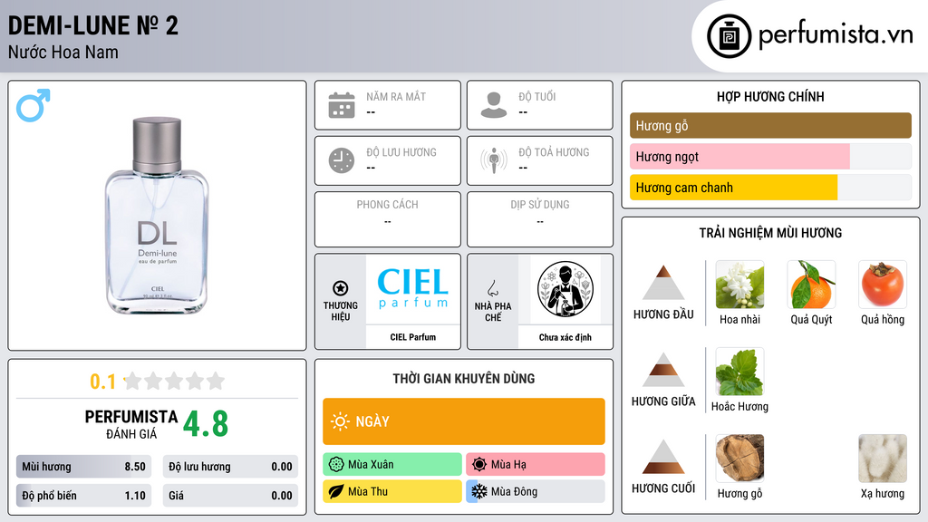Click the 0.1 user rating value
Viewport: 928px width, 522px height.
(x=103, y=382)
